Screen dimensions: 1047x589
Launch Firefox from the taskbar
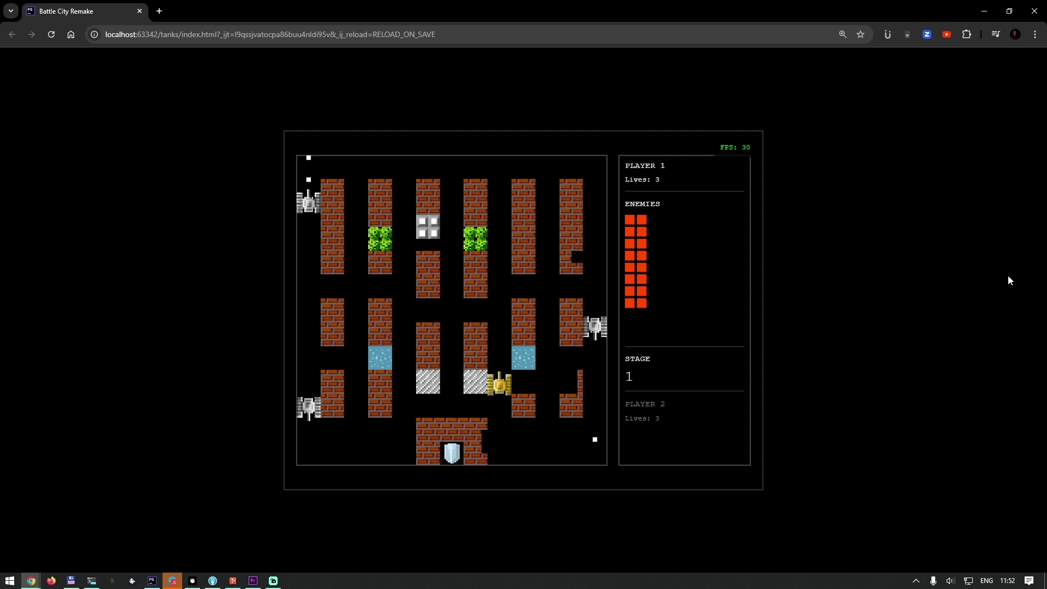pyautogui.click(x=51, y=581)
